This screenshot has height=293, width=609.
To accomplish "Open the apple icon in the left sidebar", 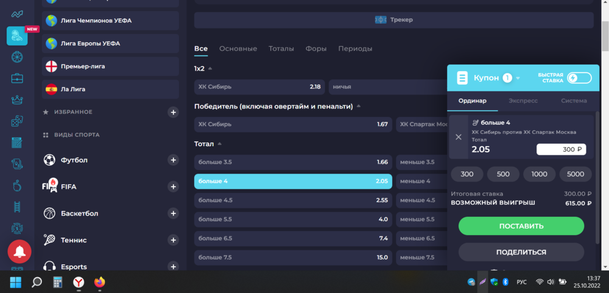I will click(17, 186).
